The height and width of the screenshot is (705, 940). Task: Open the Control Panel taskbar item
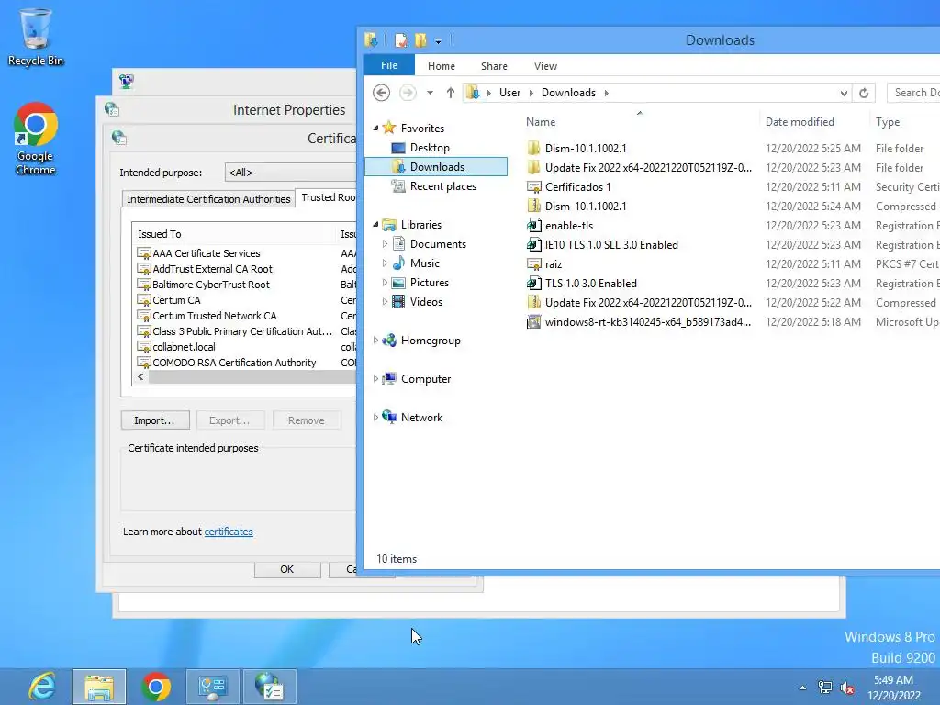click(x=213, y=687)
